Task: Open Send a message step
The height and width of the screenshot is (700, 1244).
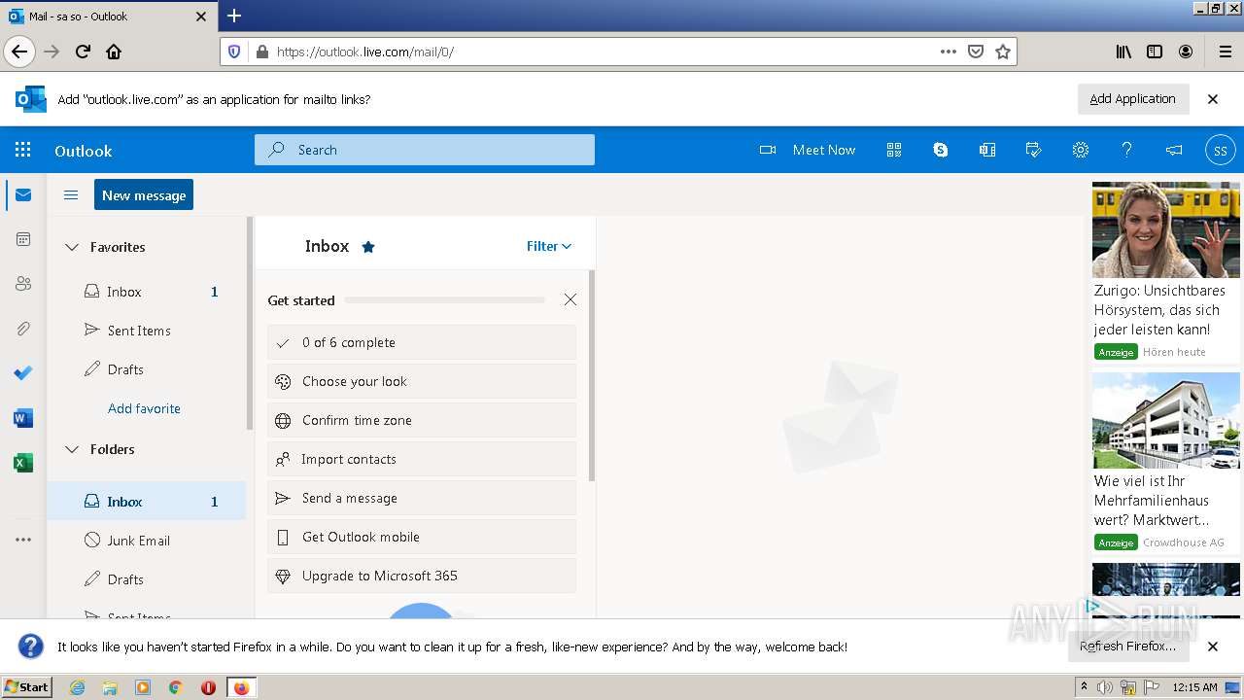Action: click(422, 498)
